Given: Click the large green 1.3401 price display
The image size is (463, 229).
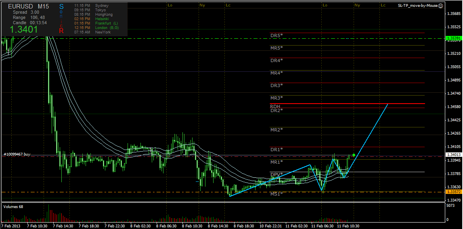Looking at the screenshot, I should pyautogui.click(x=24, y=29).
